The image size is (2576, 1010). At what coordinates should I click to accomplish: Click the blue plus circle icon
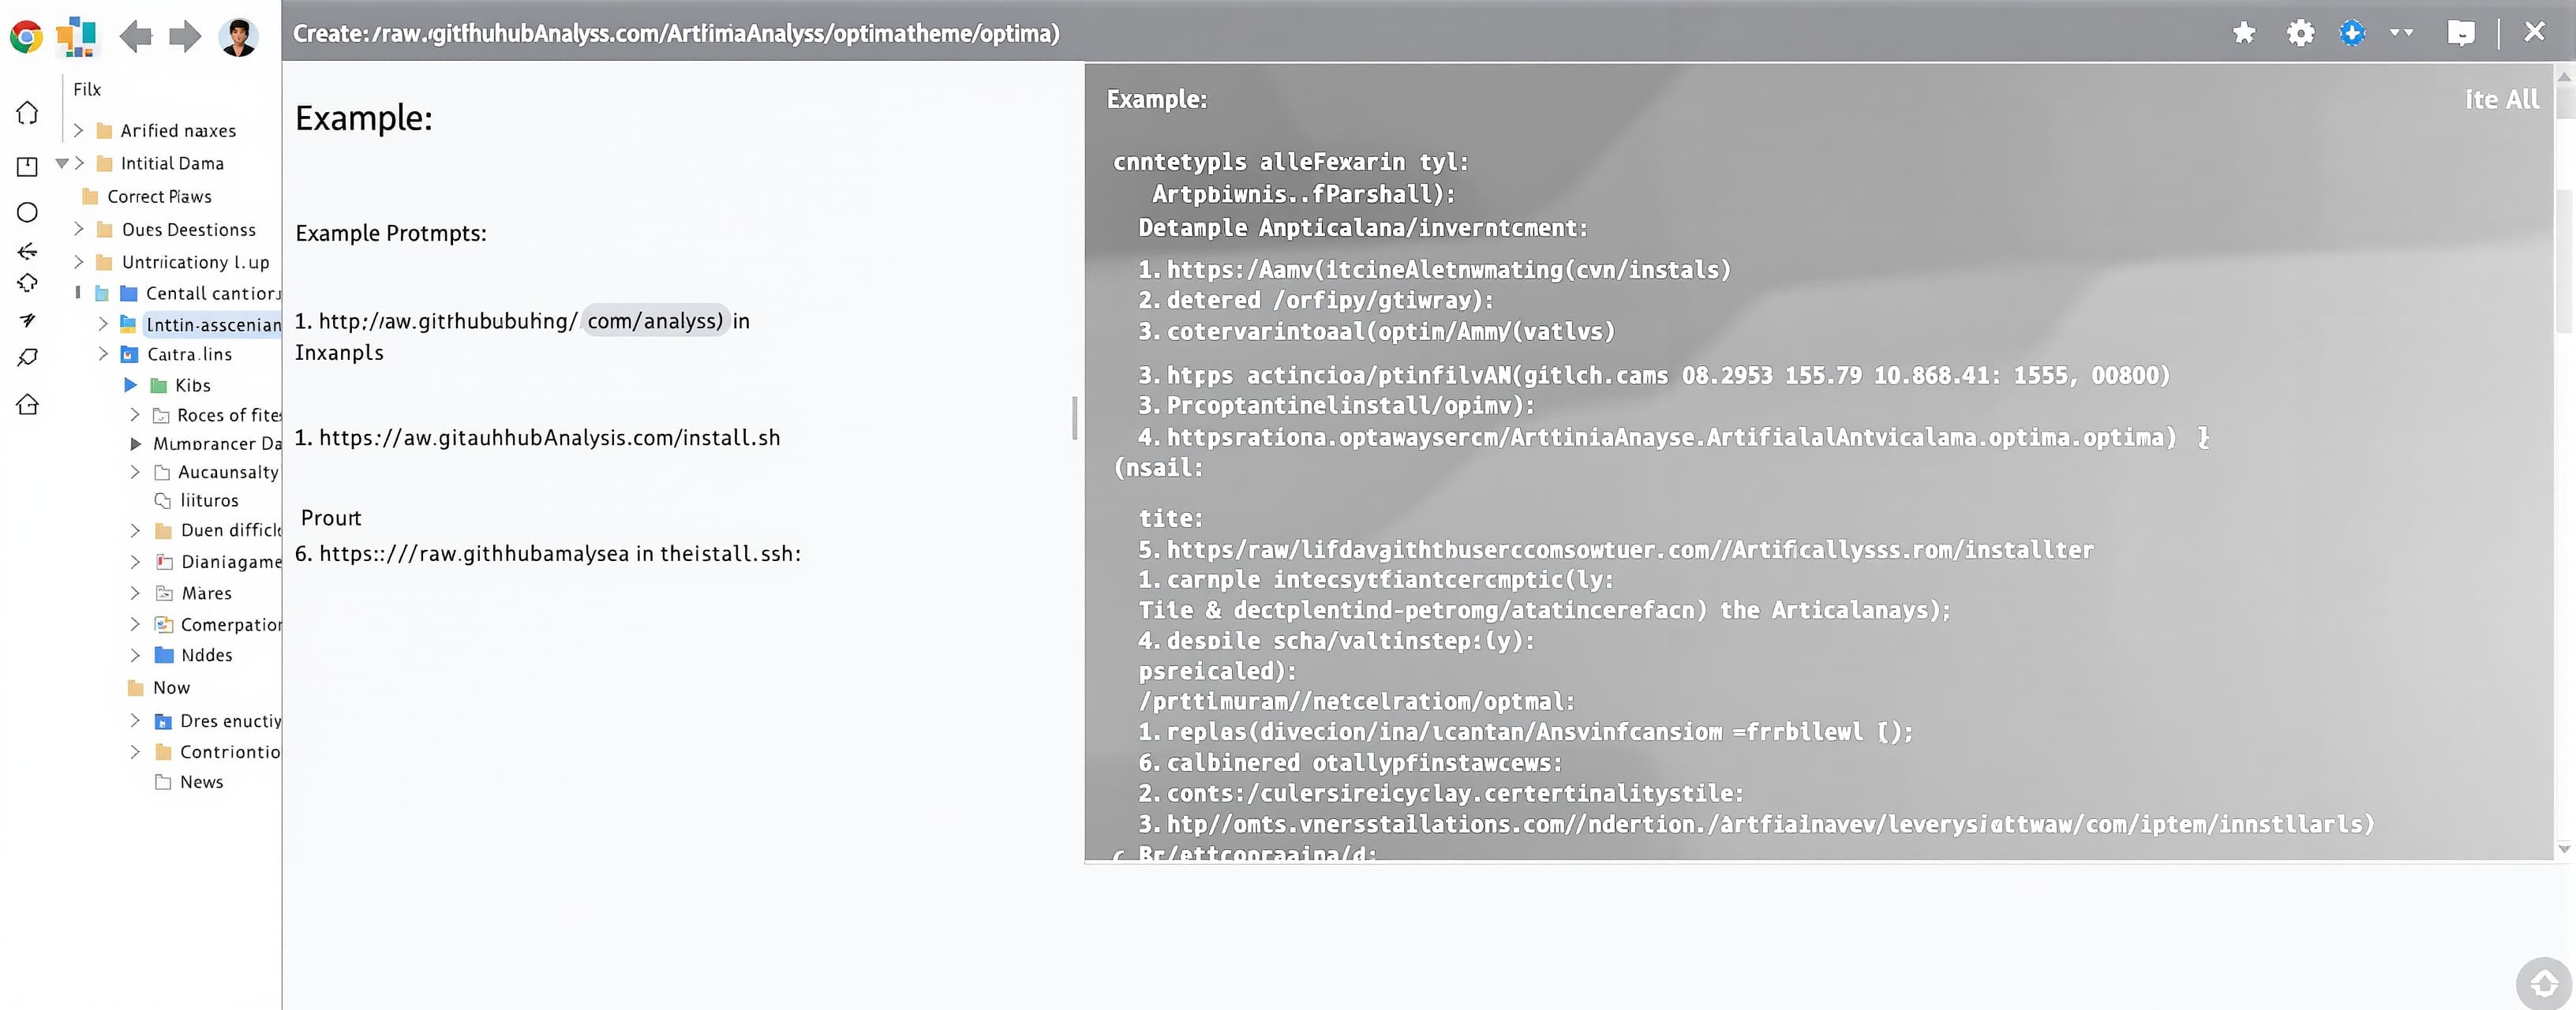[x=2352, y=33]
